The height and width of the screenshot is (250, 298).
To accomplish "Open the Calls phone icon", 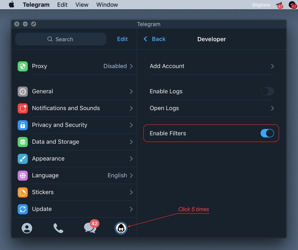I will pyautogui.click(x=58, y=228).
